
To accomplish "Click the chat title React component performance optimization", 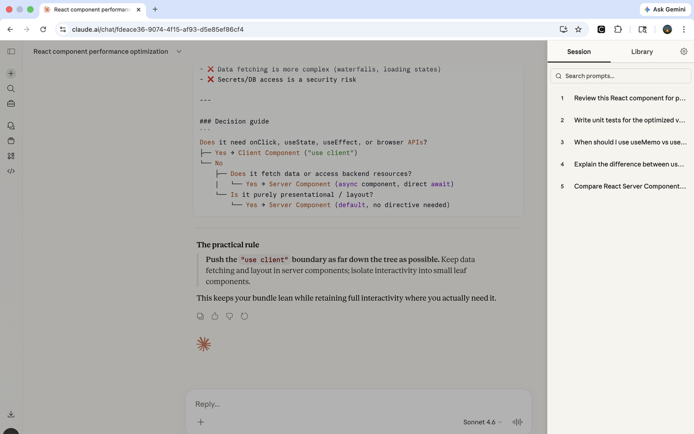I will coord(101,52).
